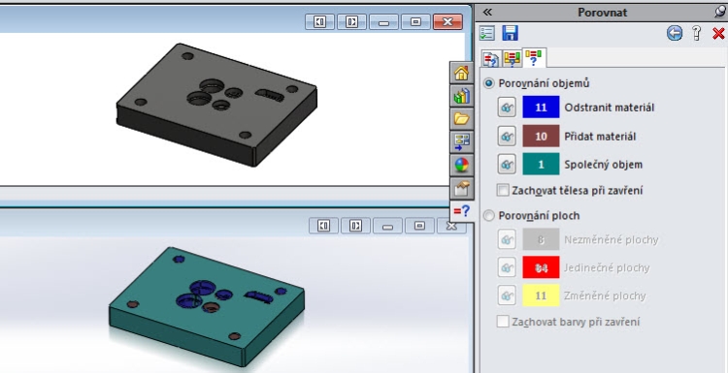Open the home icon in side tab bar
This screenshot has height=373, width=728.
[461, 73]
